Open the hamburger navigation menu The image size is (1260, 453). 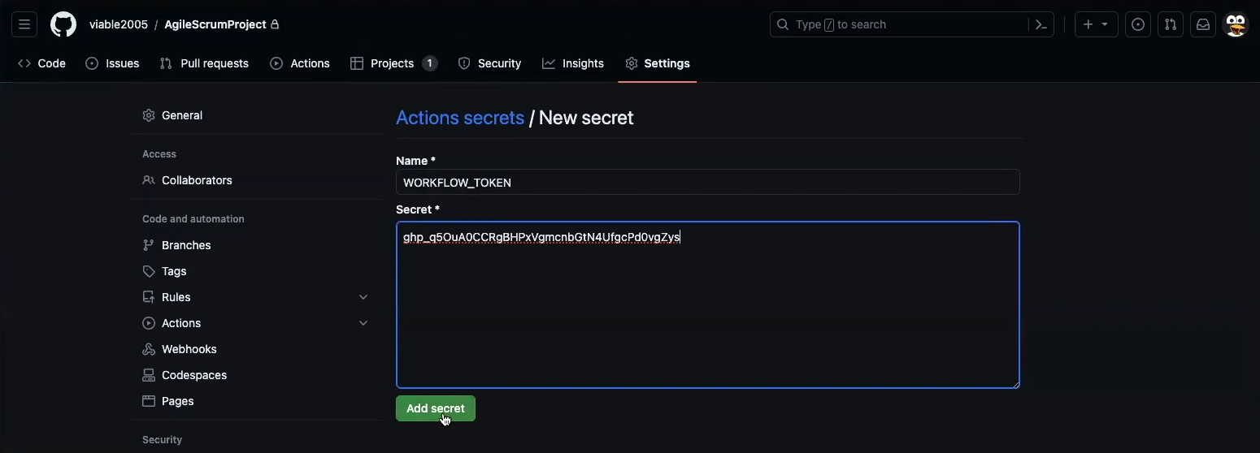coord(24,24)
